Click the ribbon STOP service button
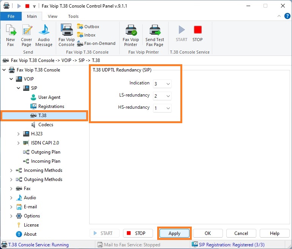This screenshot has height=249, width=292. coord(197,34)
